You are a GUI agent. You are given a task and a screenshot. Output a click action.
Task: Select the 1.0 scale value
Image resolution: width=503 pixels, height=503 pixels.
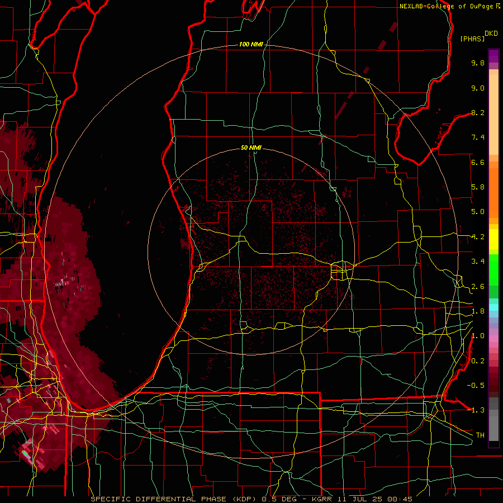coord(478,336)
